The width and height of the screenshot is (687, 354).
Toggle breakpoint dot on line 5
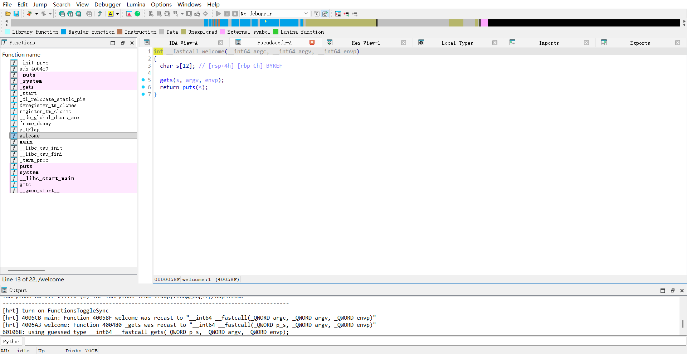point(143,80)
